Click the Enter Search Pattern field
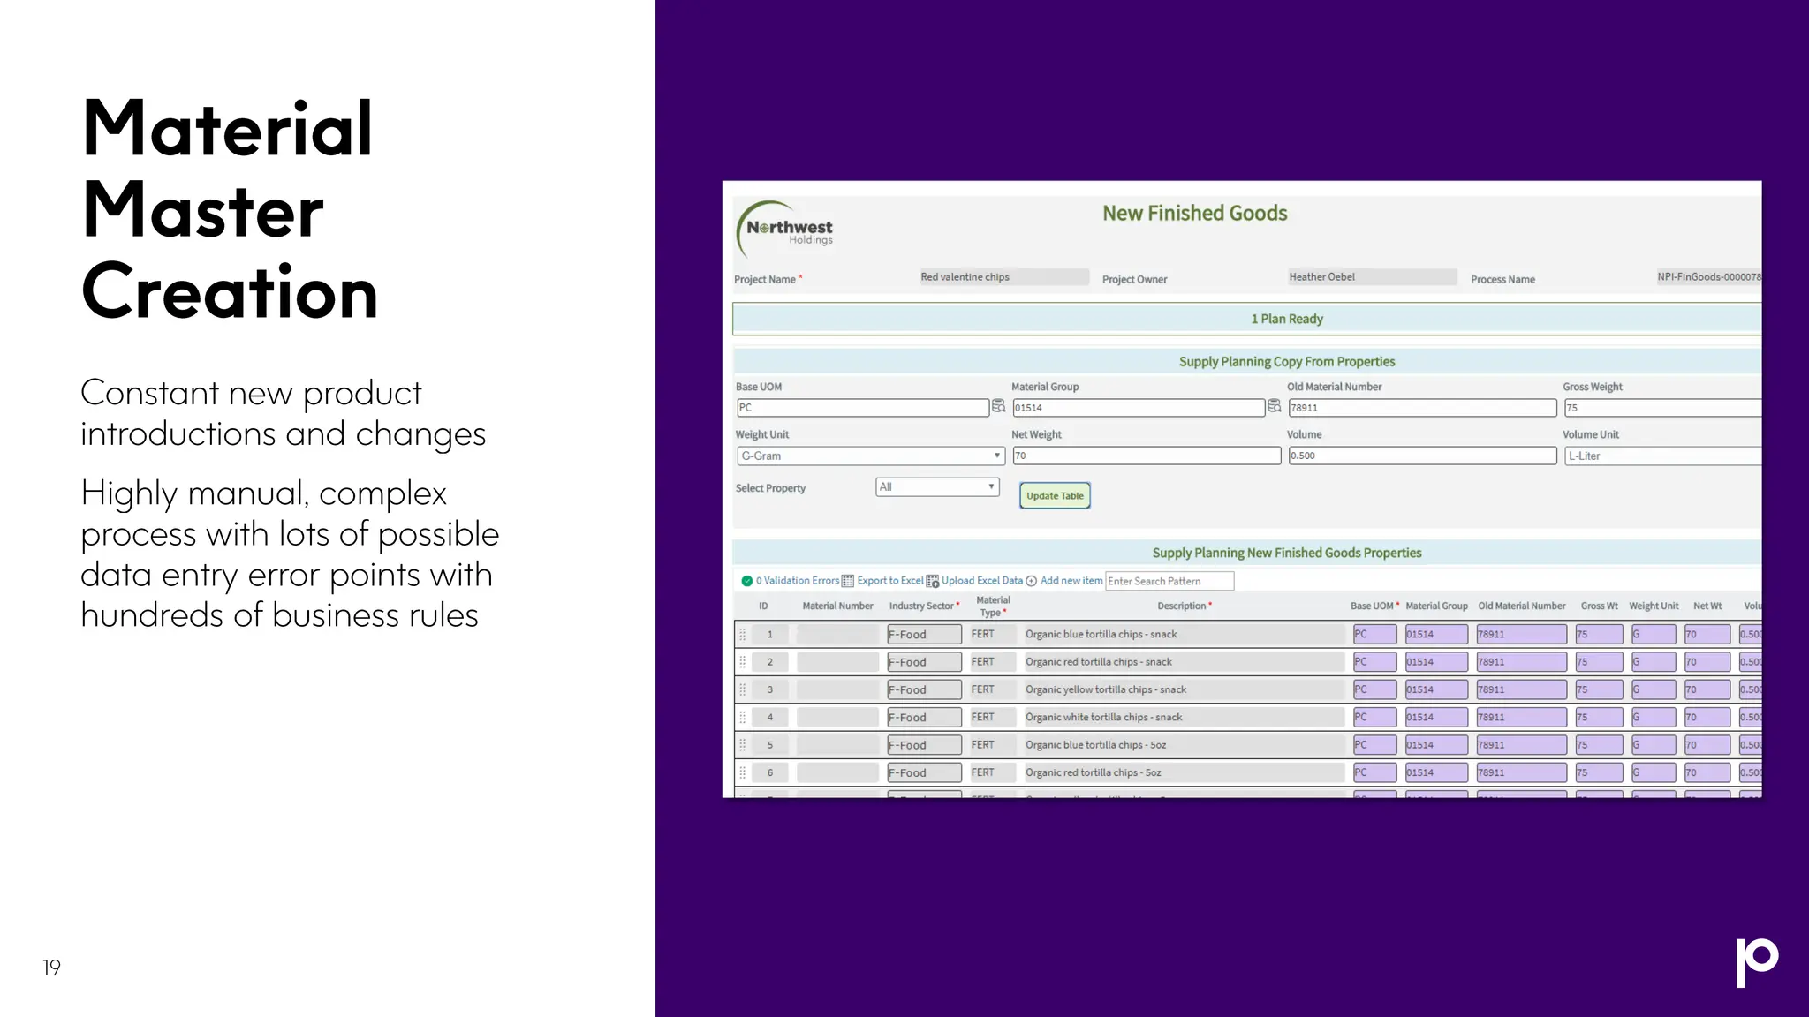 1169,581
